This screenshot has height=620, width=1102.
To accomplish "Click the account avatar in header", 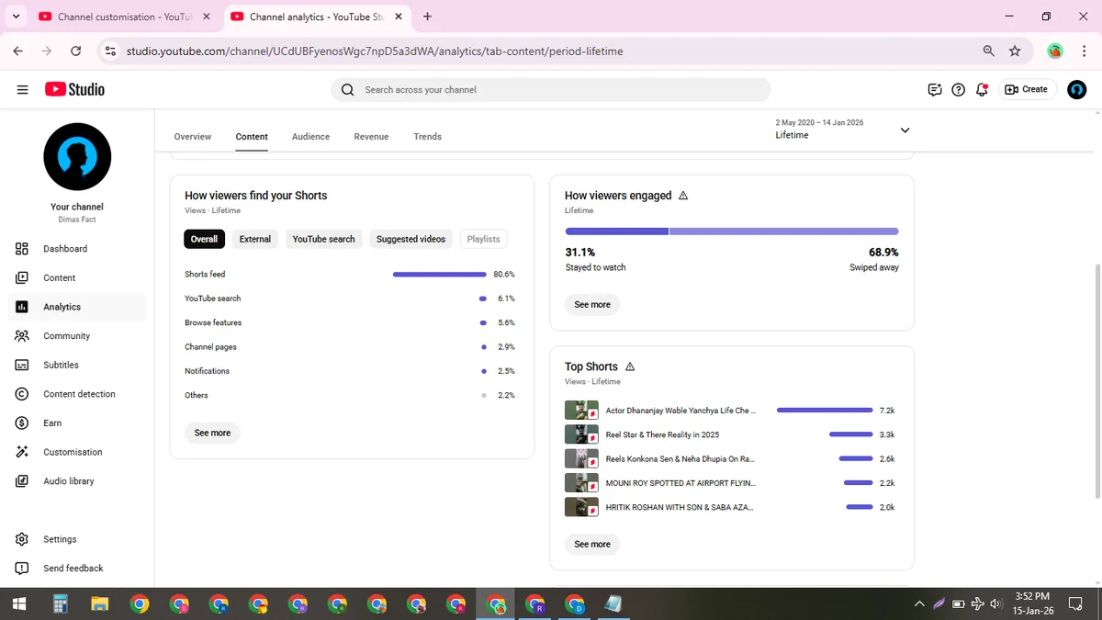I will point(1077,89).
